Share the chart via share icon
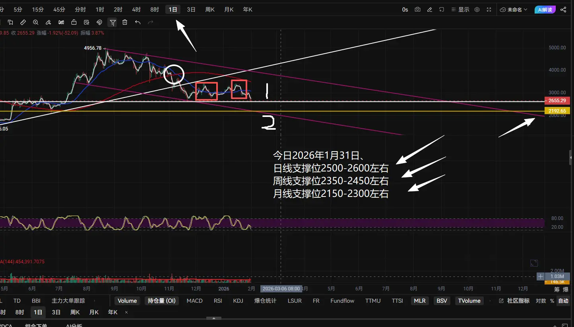The image size is (574, 327). click(563, 10)
